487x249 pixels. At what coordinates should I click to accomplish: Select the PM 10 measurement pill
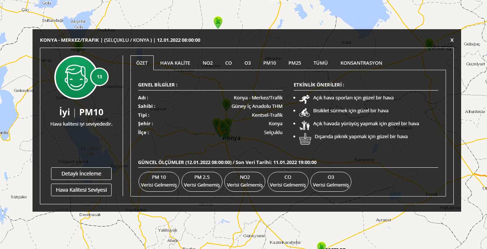coord(159,181)
